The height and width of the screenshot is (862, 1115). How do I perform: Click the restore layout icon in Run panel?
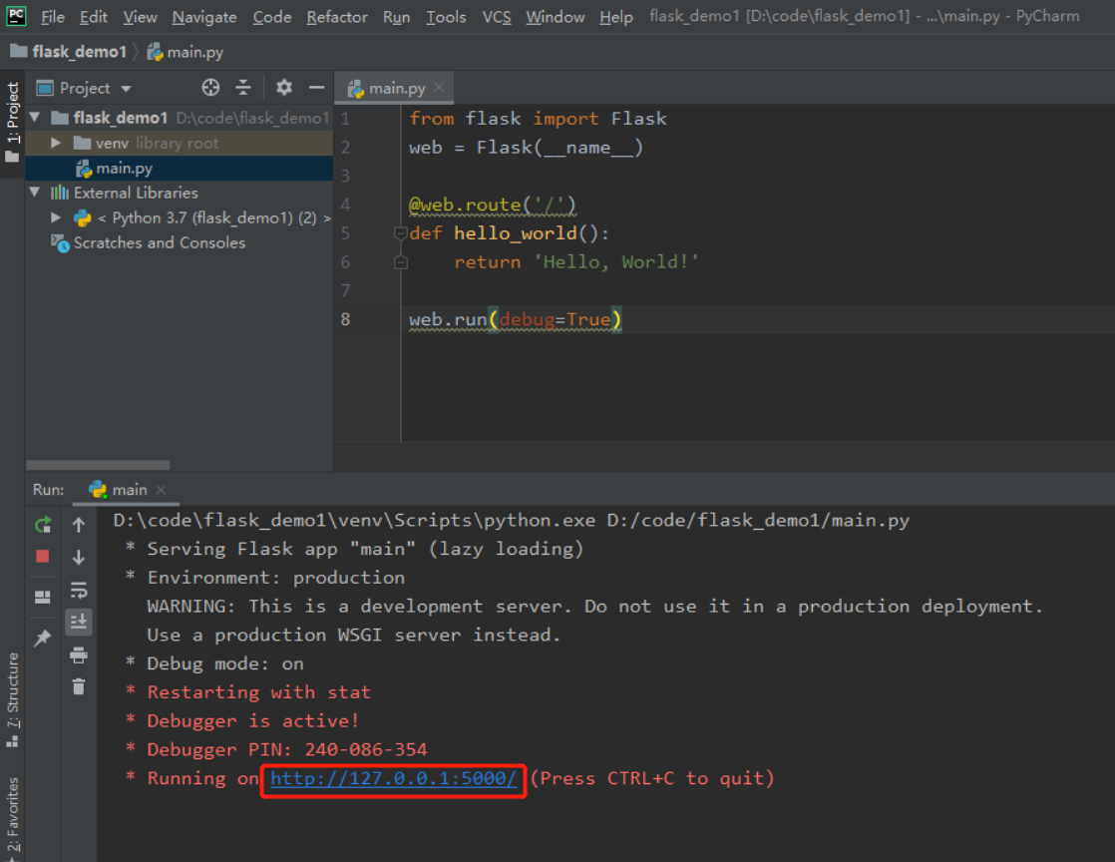(x=43, y=597)
